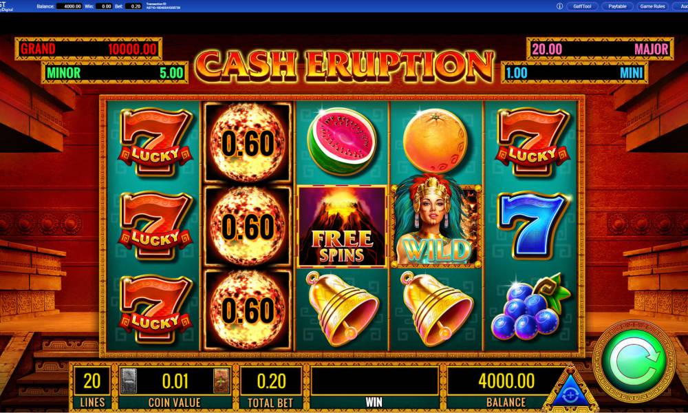Click the Major jackpot 20.00 display
Screen dimensions: 688x413
point(600,49)
